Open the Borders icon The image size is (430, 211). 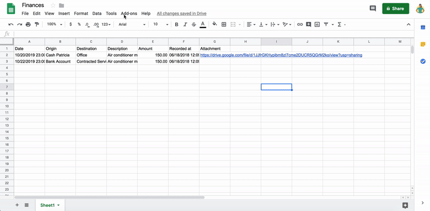224,24
